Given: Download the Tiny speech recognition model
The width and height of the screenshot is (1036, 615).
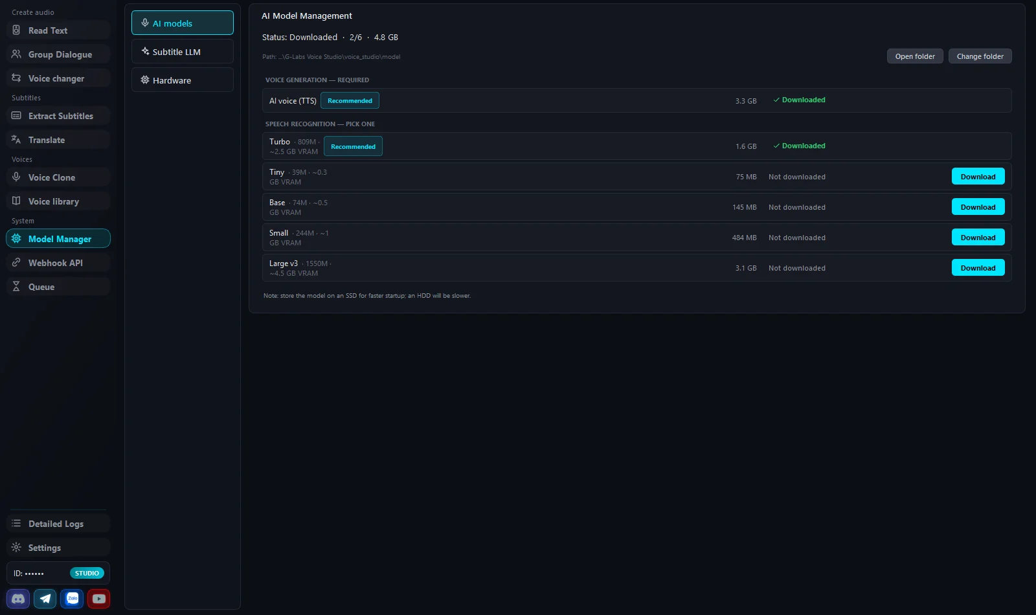Looking at the screenshot, I should [978, 176].
